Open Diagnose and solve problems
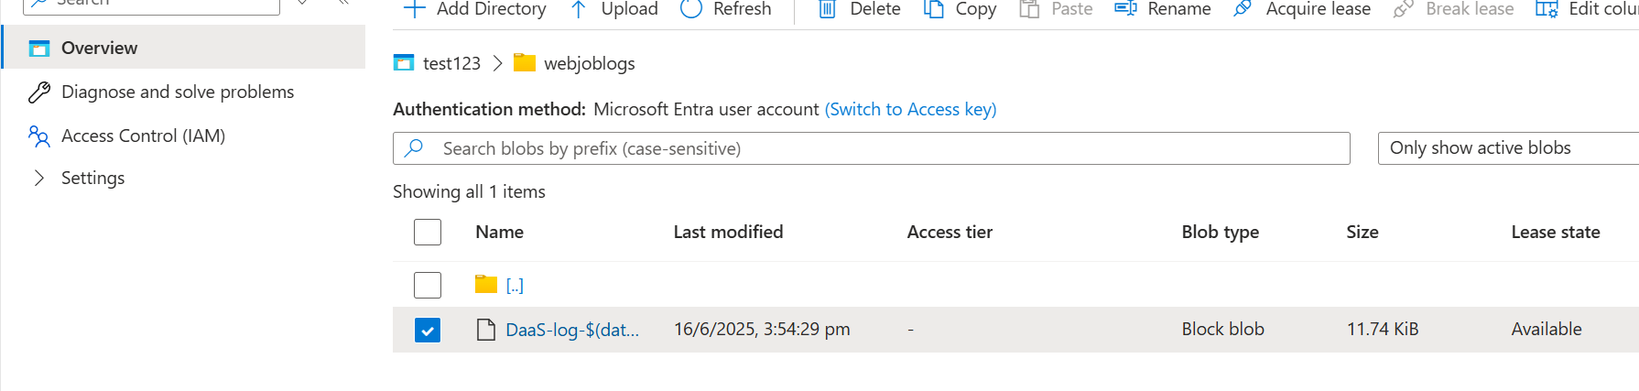This screenshot has height=391, width=1639. tap(178, 92)
